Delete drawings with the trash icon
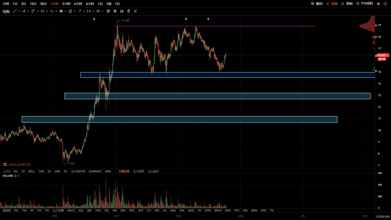This screenshot has width=391, height=220. (x=129, y=11)
